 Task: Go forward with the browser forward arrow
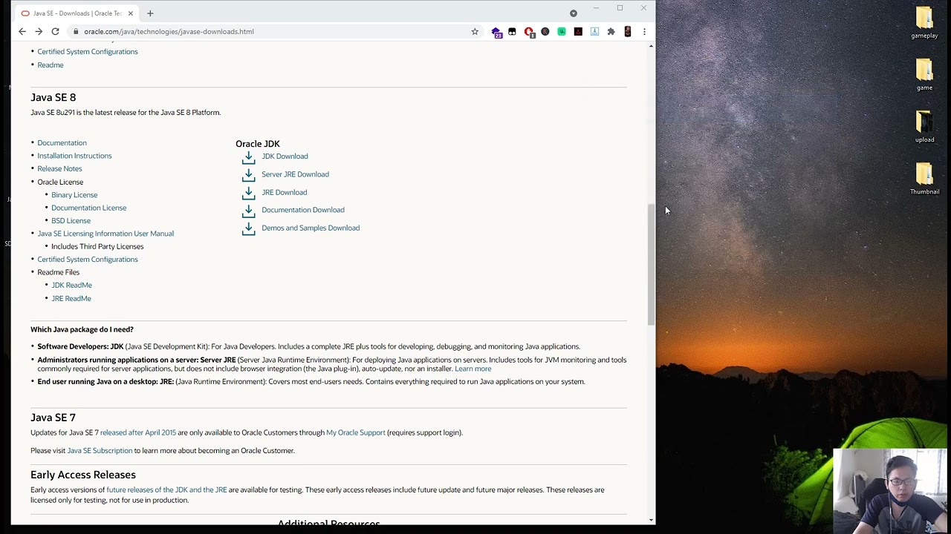(39, 31)
